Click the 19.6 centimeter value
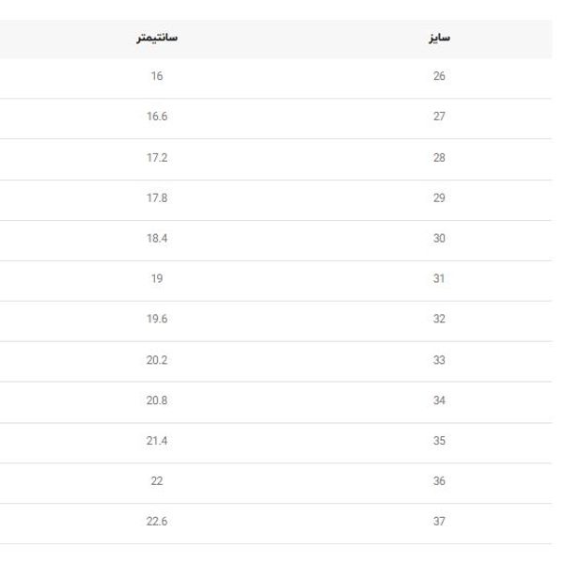The height and width of the screenshot is (564, 564). tap(157, 320)
